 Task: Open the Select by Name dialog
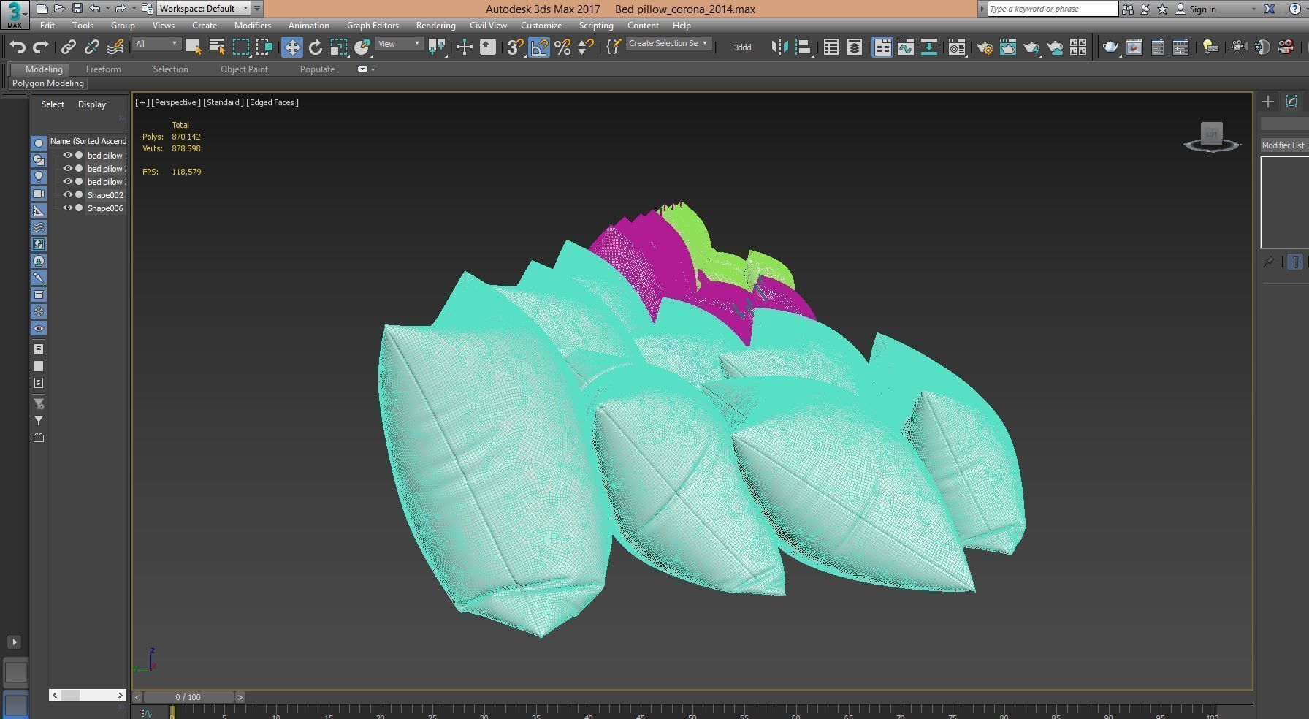[217, 47]
